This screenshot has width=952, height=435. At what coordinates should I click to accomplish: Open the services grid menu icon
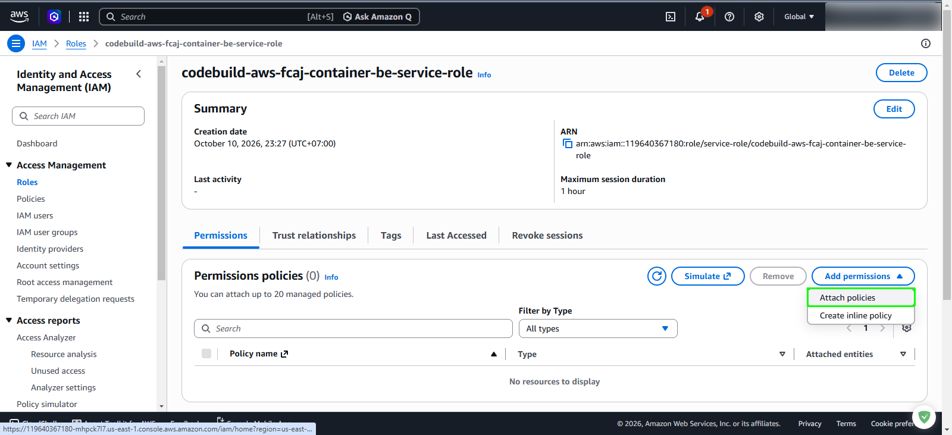[84, 17]
